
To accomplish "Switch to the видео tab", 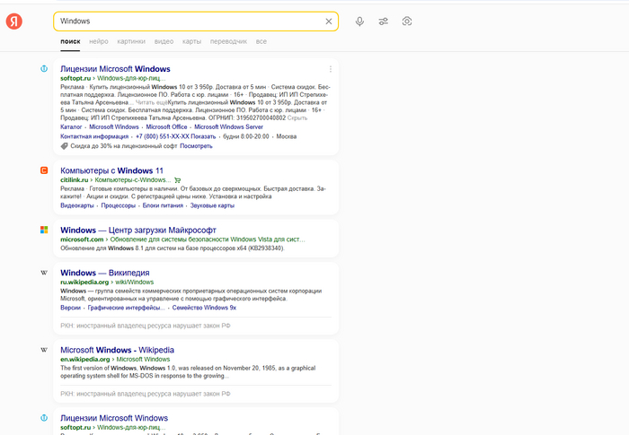I will coord(164,41).
